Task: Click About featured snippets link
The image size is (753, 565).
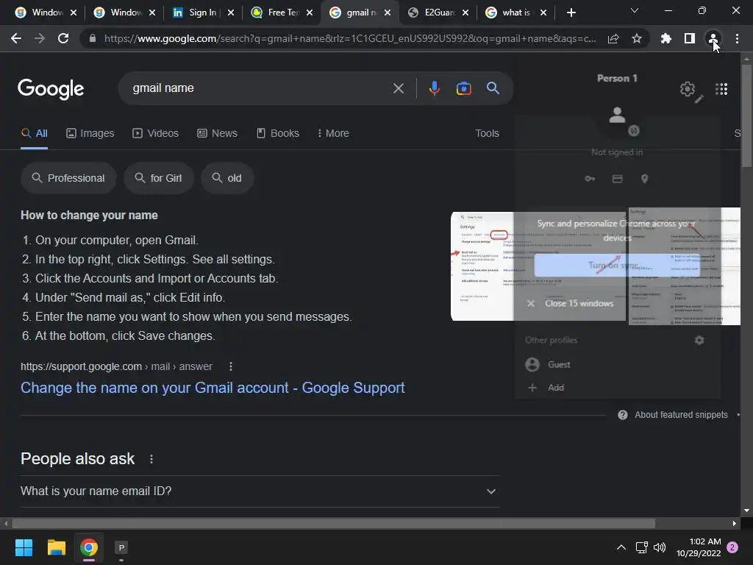Action: 681,415
